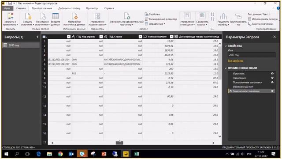Viewport: 282px width, 159px height.
Task: Click Группировать по icon
Action: pos(238,16)
